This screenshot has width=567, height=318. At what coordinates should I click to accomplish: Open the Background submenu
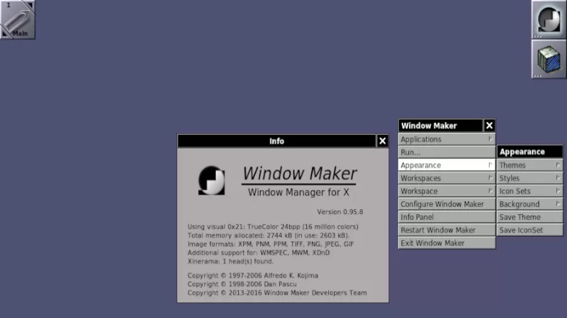529,204
